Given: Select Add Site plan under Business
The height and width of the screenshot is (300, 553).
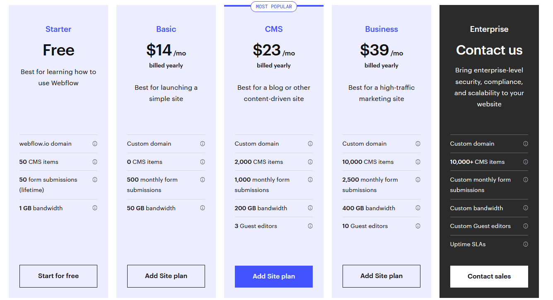Looking at the screenshot, I should (x=382, y=276).
